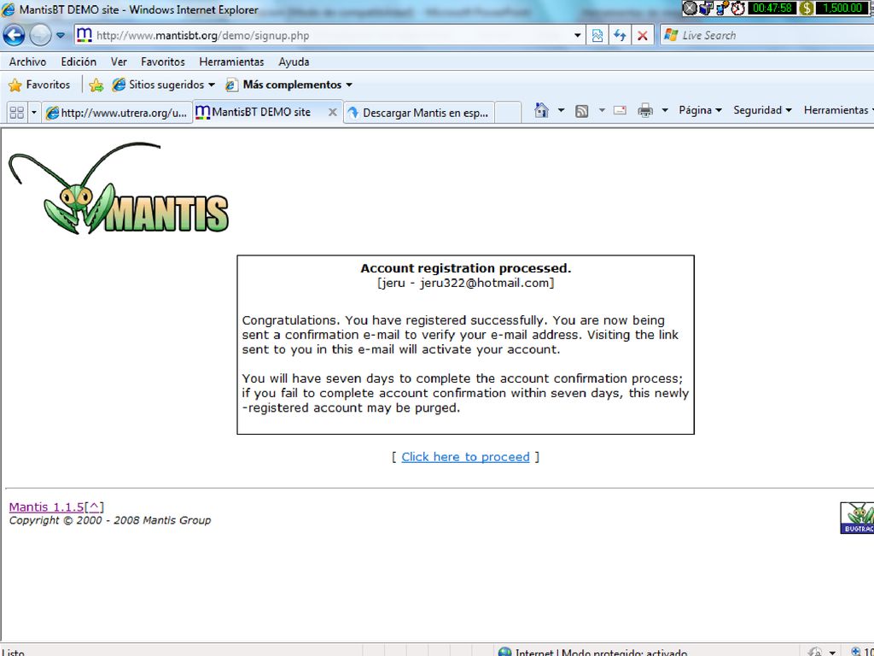The width and height of the screenshot is (874, 656).
Task: Open the tab list dropdown arrow
Action: pyautogui.click(x=33, y=113)
